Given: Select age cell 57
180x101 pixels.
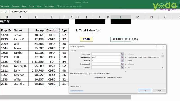Looking at the screenshot, I should [x=64, y=35].
